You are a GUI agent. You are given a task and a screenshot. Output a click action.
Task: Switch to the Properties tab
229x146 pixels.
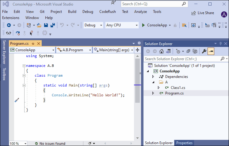point(184,143)
